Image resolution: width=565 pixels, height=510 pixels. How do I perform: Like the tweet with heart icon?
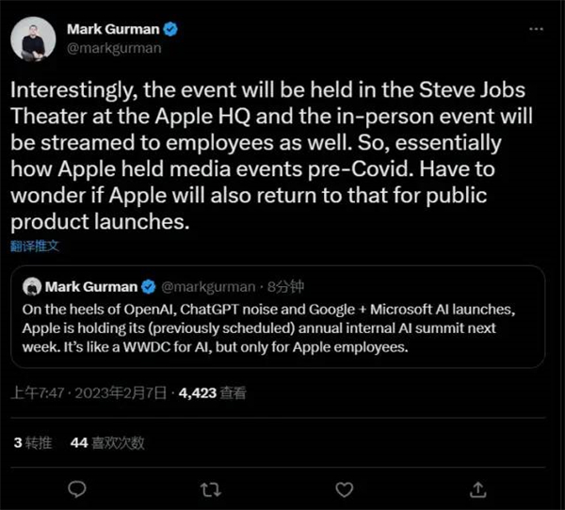[x=344, y=489]
